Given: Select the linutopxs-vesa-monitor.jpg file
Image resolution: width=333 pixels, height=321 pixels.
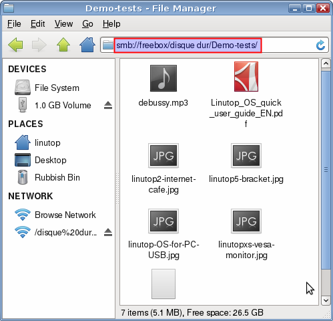Looking at the screenshot, I should coord(246,234).
